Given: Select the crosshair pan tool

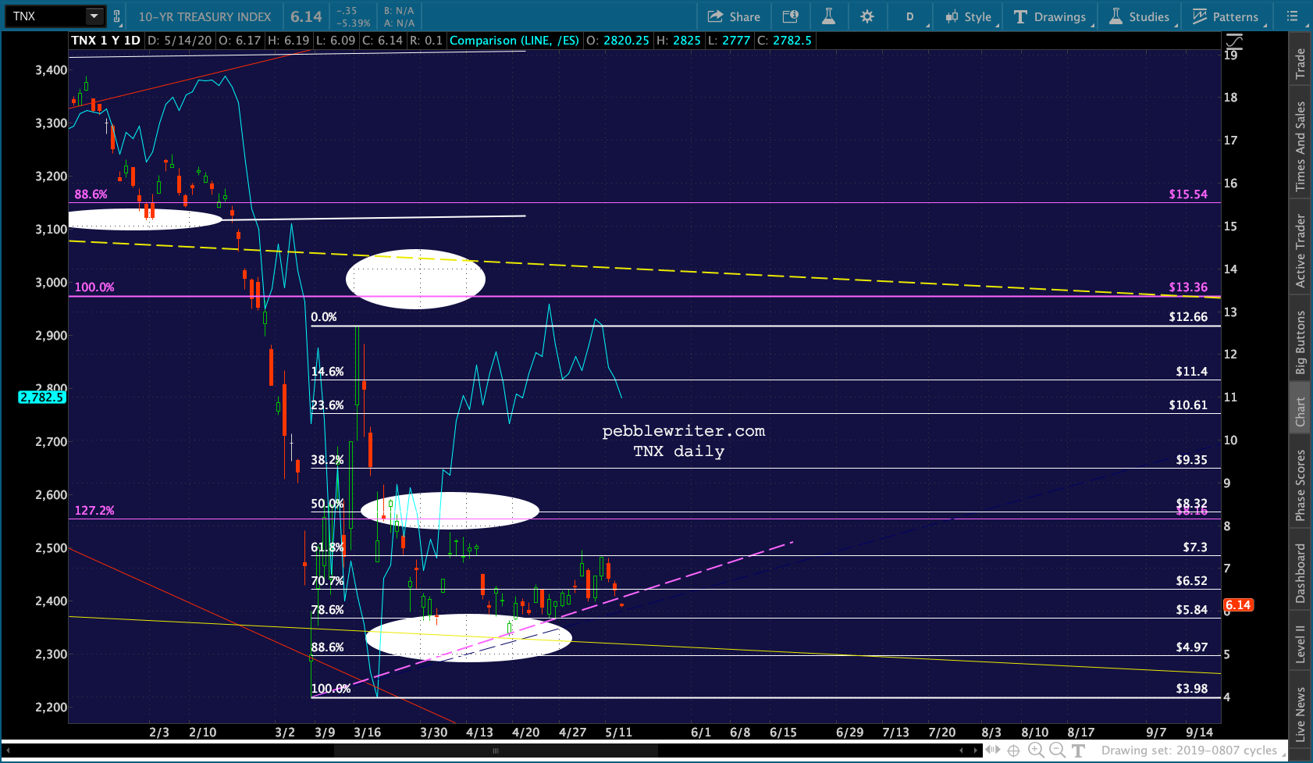Looking at the screenshot, I should pos(1014,751).
